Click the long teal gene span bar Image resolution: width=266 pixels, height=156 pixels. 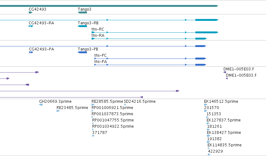pos(109,6)
